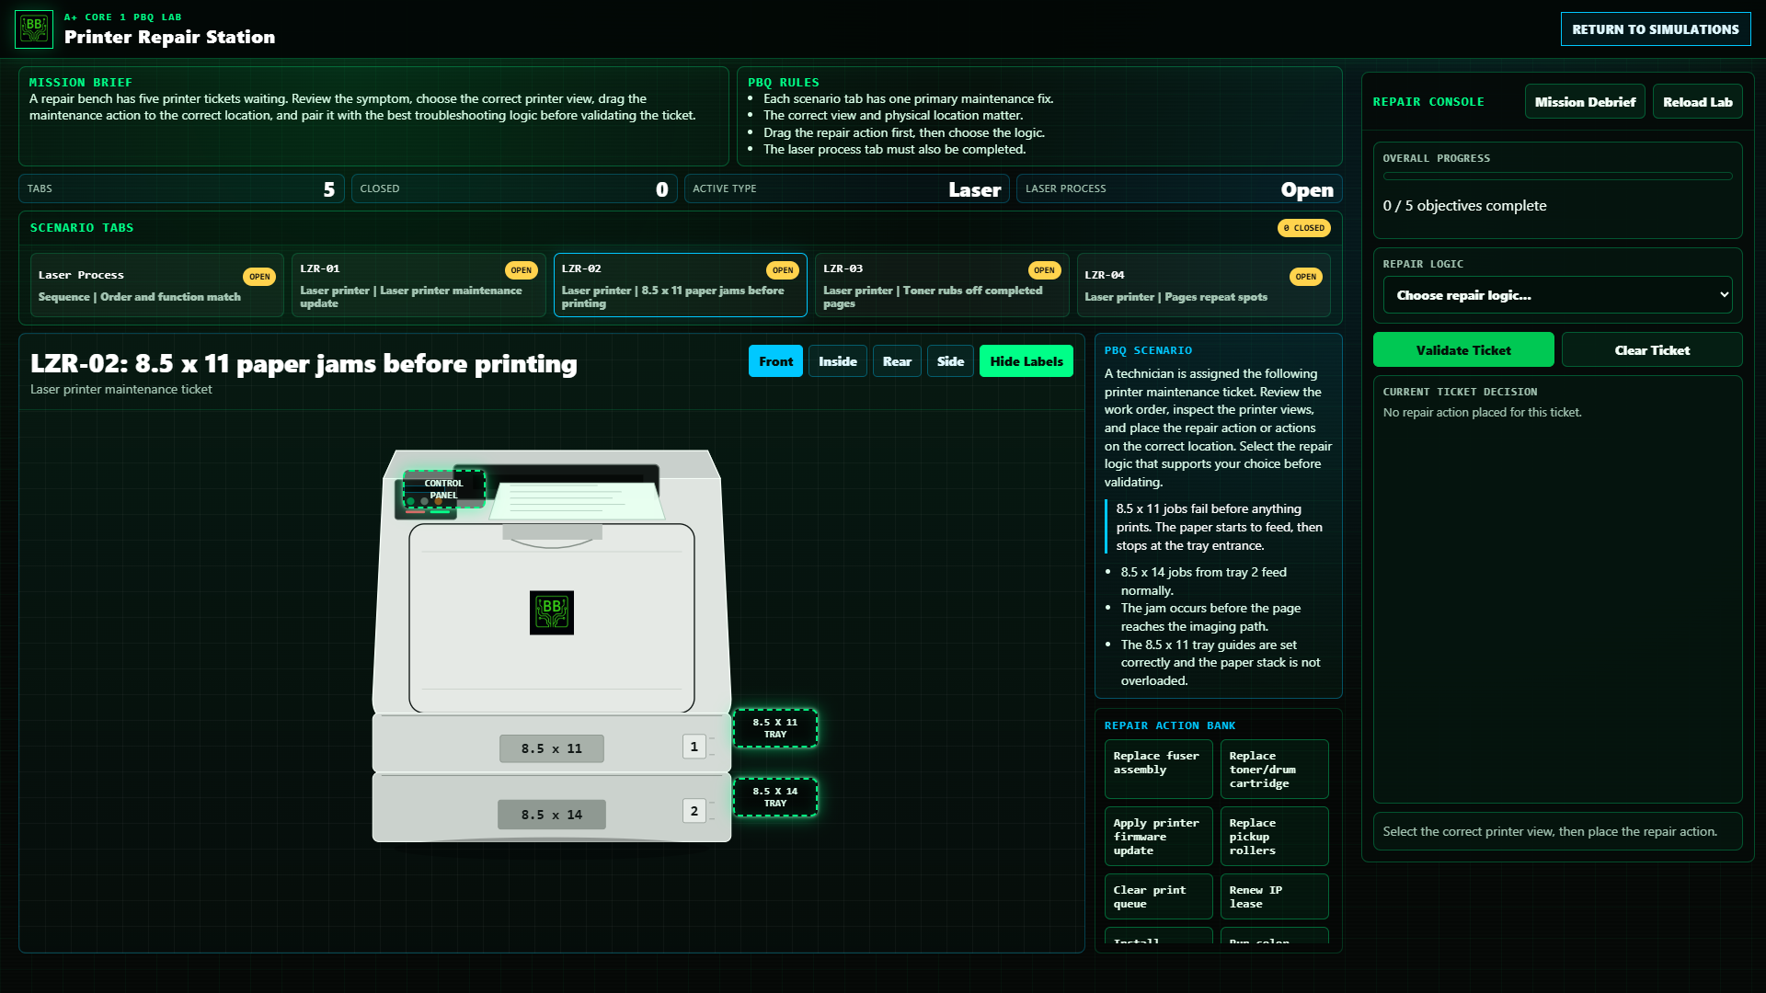Select the 8.5 x 14 Tray hotspot

[775, 797]
